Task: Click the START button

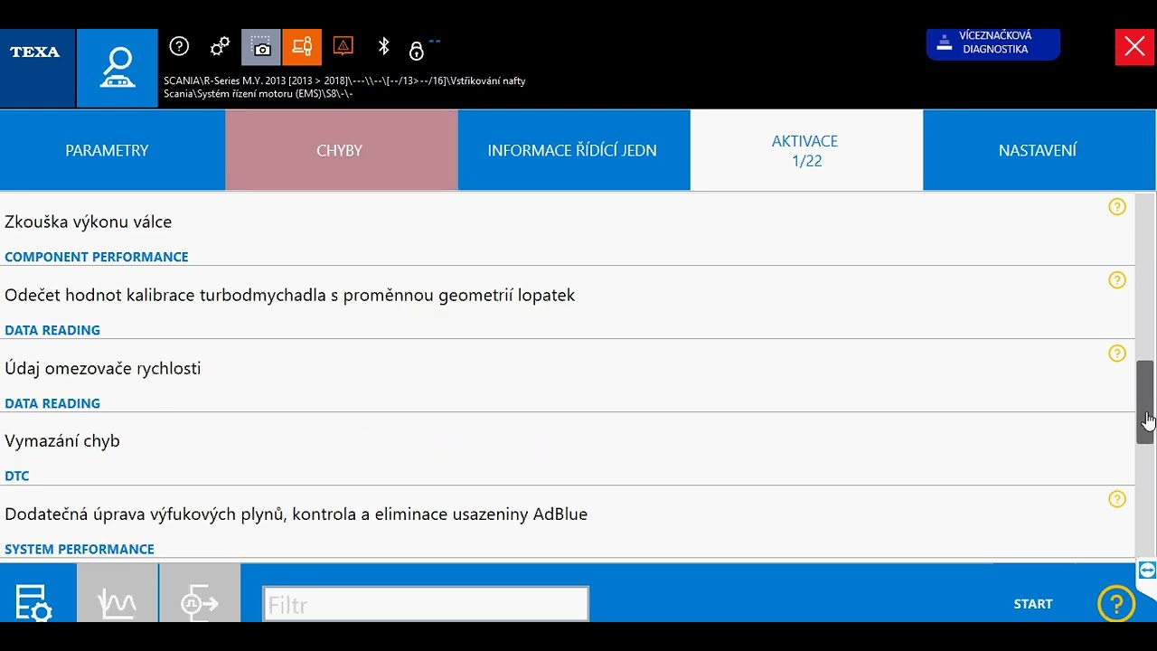Action: (x=1033, y=604)
